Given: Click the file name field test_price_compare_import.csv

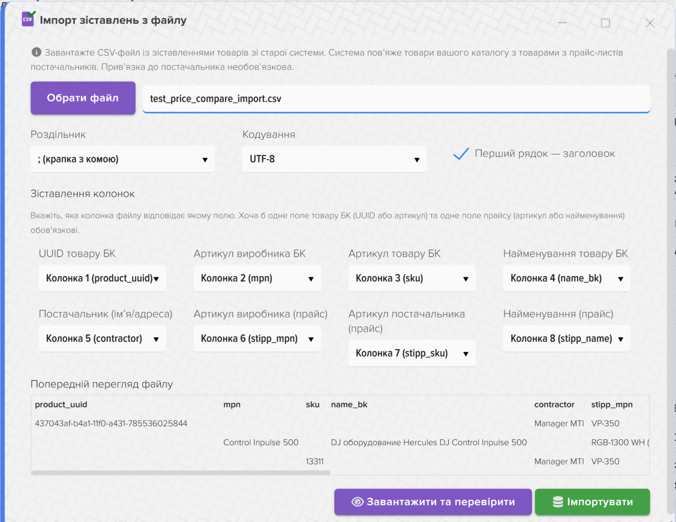Looking at the screenshot, I should [396, 99].
